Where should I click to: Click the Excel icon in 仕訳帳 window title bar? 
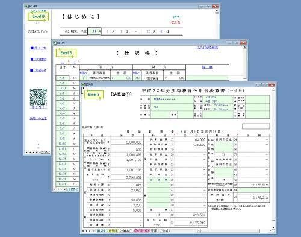tap(55, 43)
